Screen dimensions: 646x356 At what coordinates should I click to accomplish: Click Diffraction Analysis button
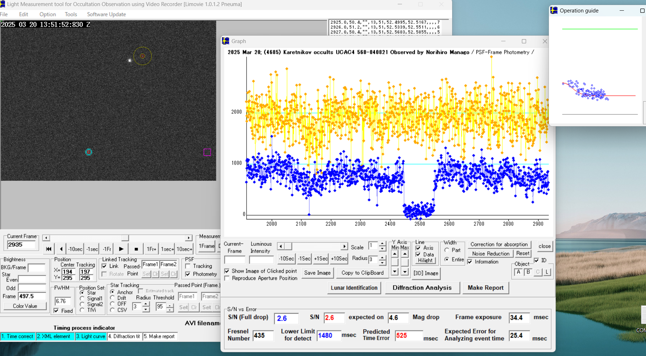click(422, 288)
